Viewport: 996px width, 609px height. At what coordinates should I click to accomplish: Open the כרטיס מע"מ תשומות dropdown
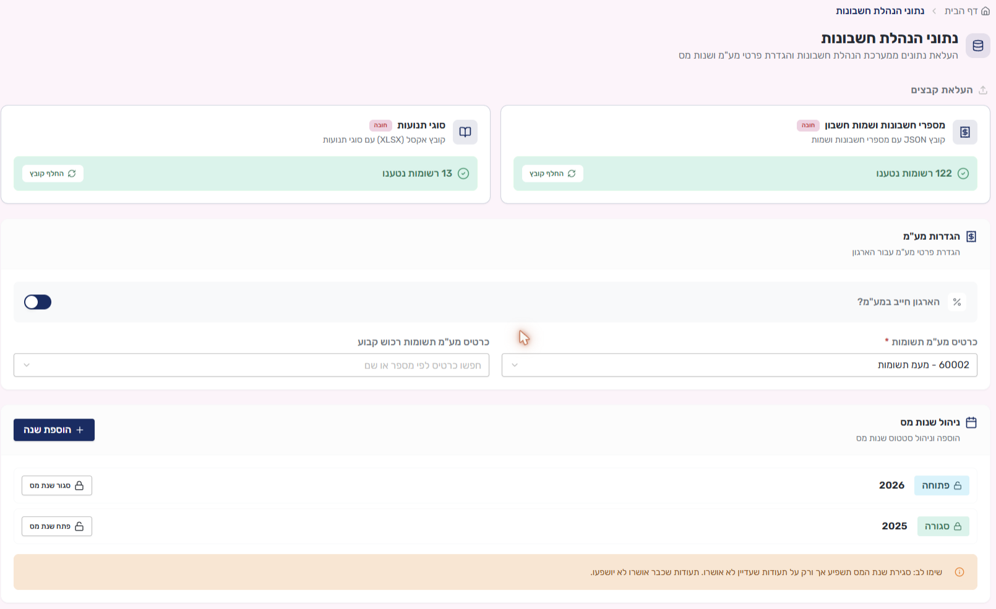[x=739, y=365]
